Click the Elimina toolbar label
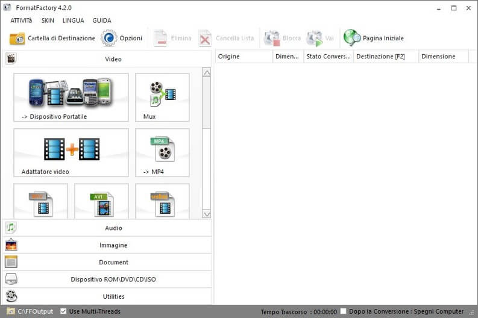The width and height of the screenshot is (478, 318). click(x=181, y=38)
